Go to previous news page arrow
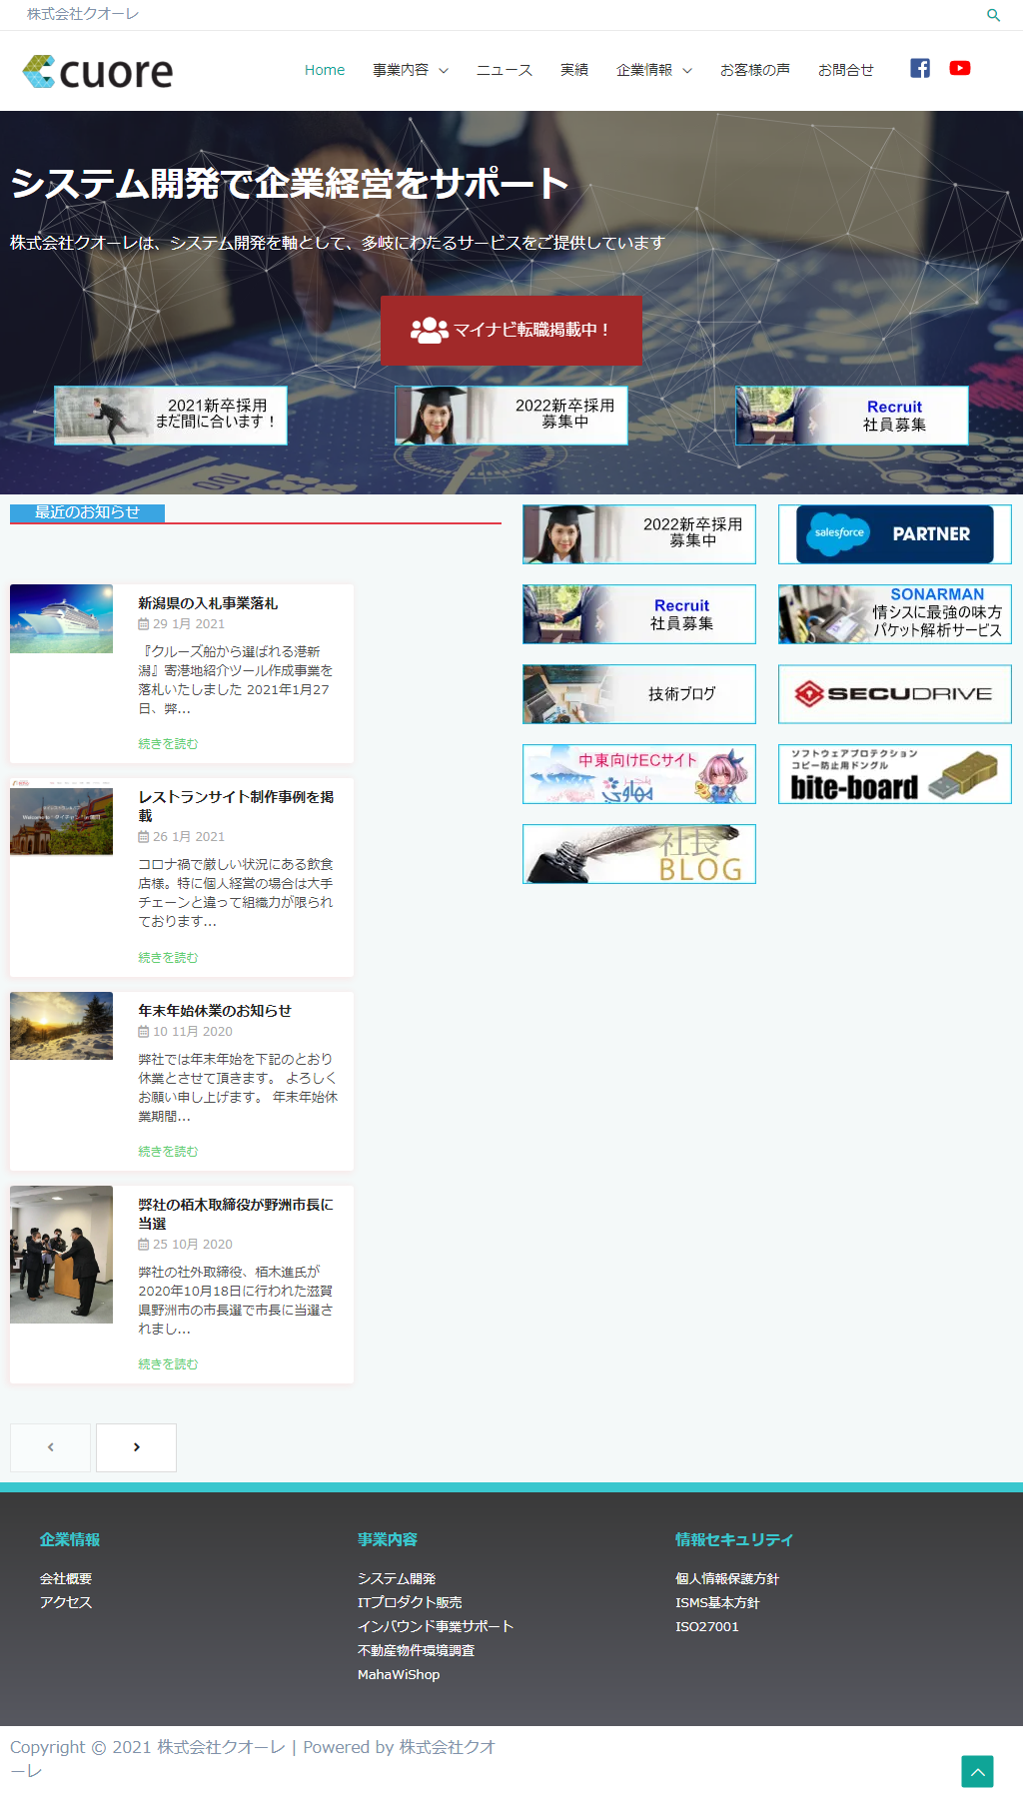Viewport: 1023px width, 1794px height. [51, 1447]
